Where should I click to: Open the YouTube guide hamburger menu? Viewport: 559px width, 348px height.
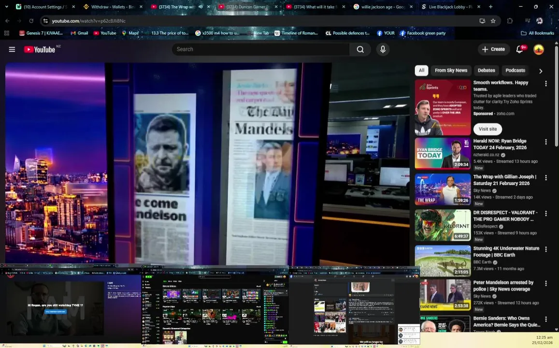12,49
